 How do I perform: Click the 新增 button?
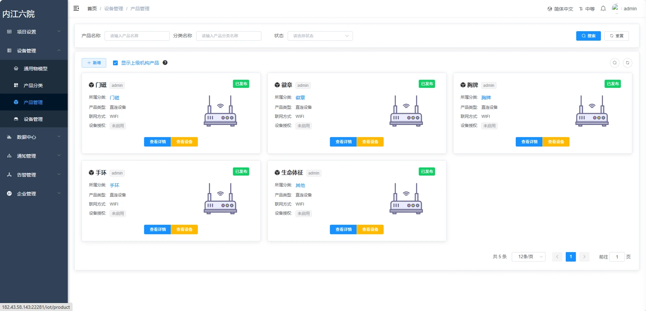94,63
